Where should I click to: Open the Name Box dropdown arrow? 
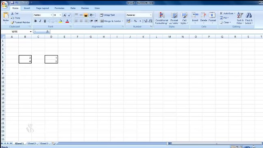[31, 32]
